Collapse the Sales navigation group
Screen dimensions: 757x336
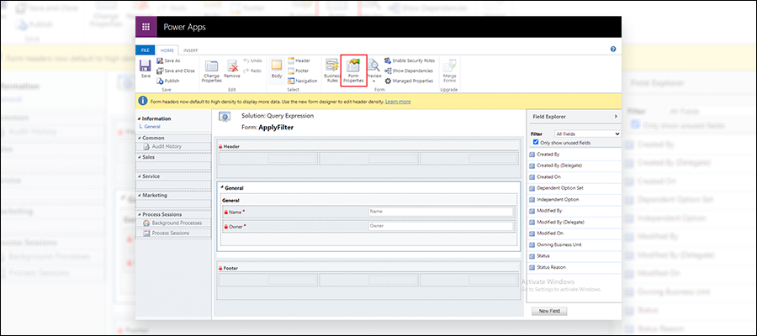pos(140,157)
